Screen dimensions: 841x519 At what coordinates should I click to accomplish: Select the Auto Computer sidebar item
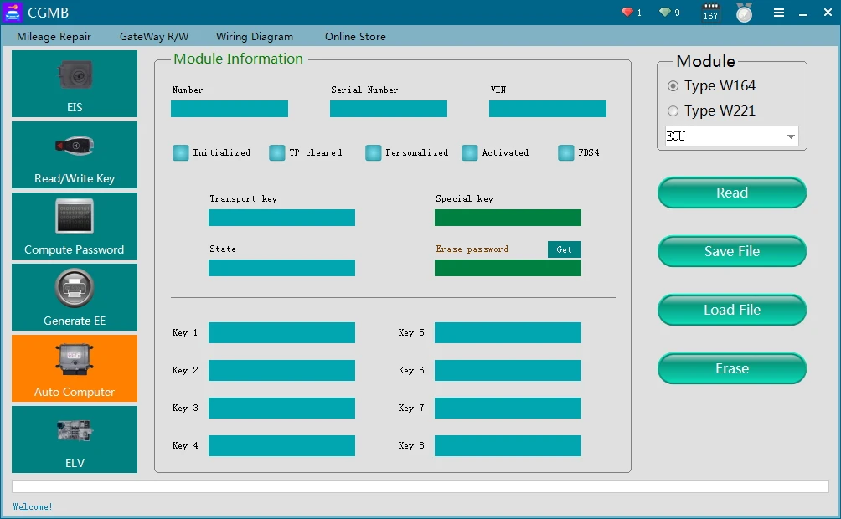coord(75,368)
